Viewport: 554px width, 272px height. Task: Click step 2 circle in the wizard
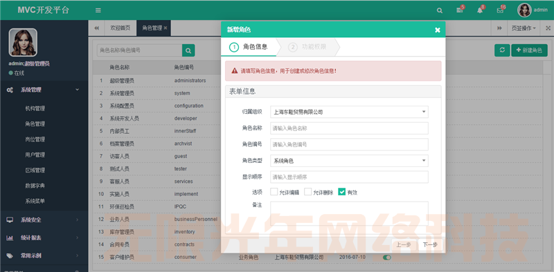(292, 47)
